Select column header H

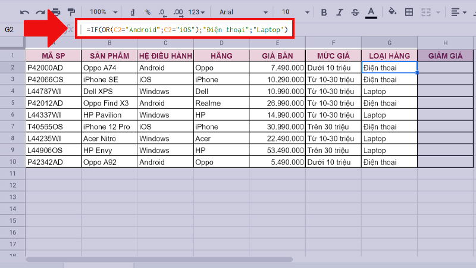pos(445,42)
